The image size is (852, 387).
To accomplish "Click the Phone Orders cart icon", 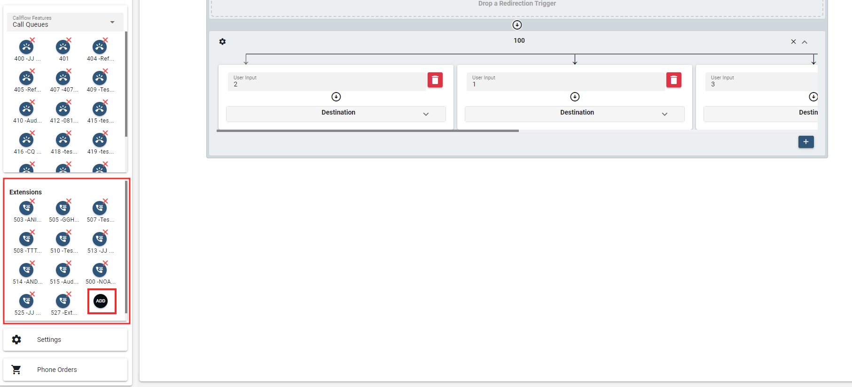I will pos(16,370).
